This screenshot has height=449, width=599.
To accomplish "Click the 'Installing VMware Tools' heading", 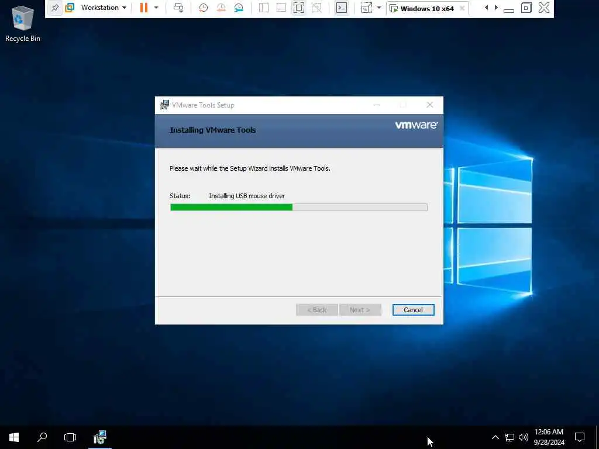I will point(213,130).
